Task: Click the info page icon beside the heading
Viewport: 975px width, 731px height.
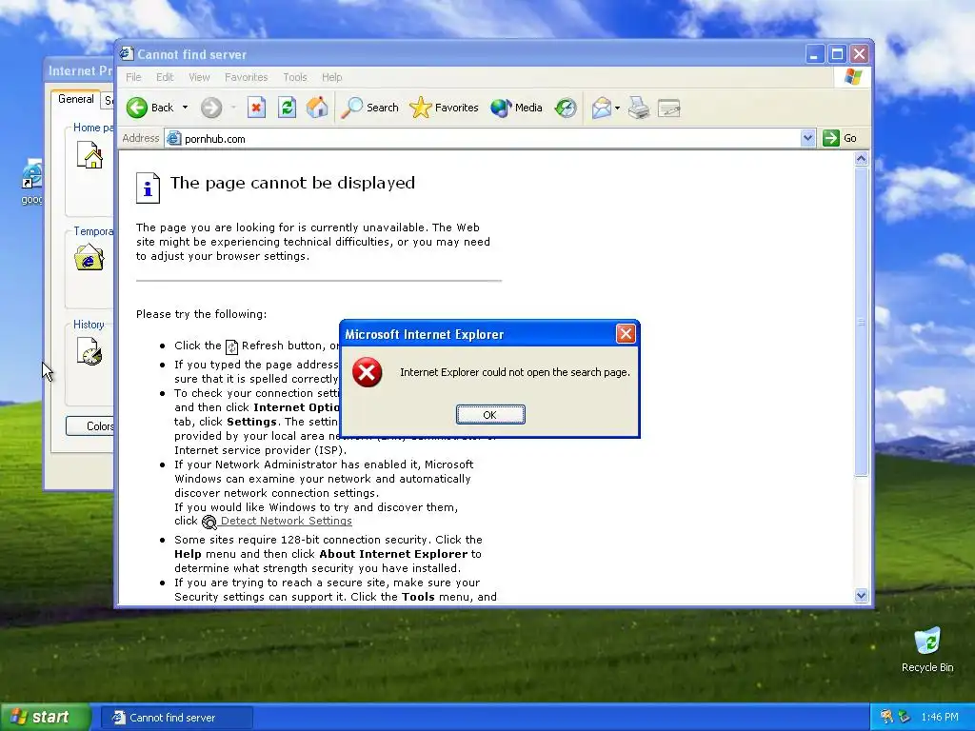Action: (x=148, y=188)
